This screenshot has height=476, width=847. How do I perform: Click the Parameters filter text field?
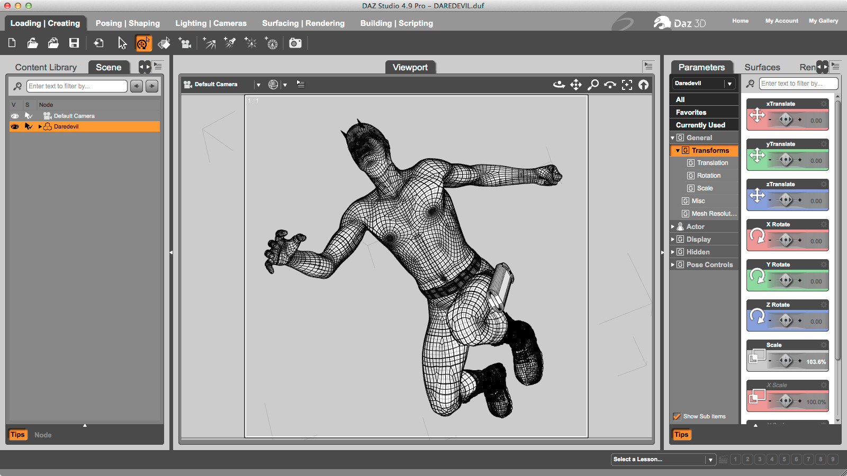coord(798,84)
